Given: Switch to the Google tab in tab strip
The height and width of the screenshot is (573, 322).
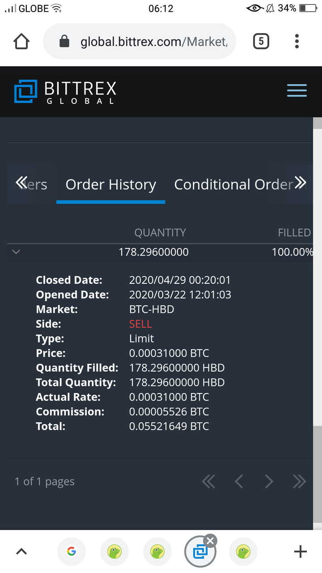Looking at the screenshot, I should (71, 552).
